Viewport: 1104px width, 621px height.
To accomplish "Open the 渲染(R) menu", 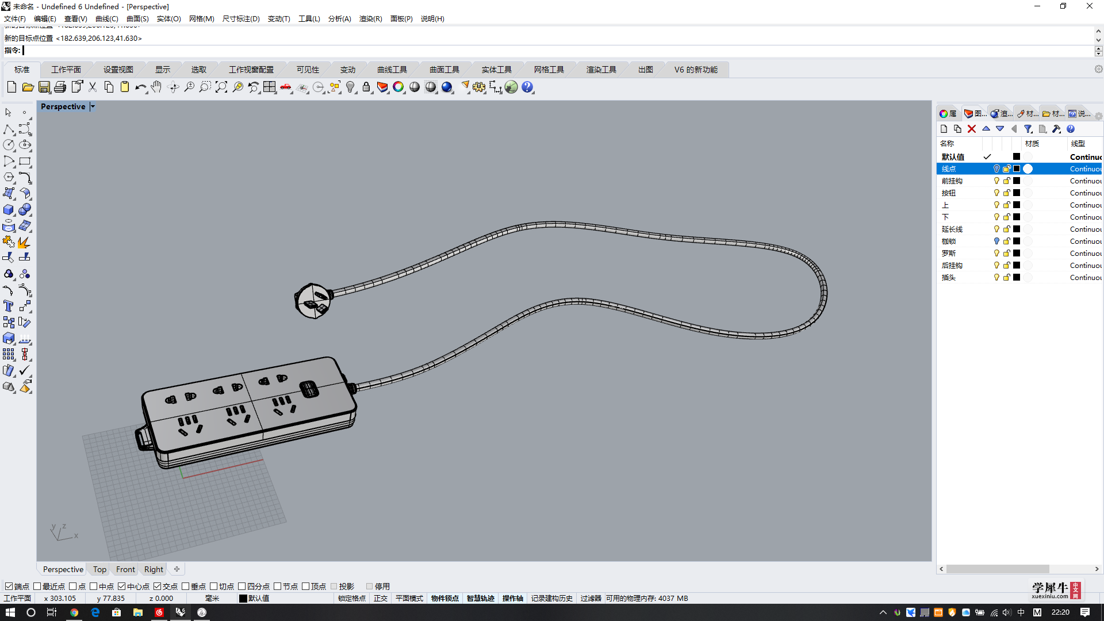I will pyautogui.click(x=370, y=19).
